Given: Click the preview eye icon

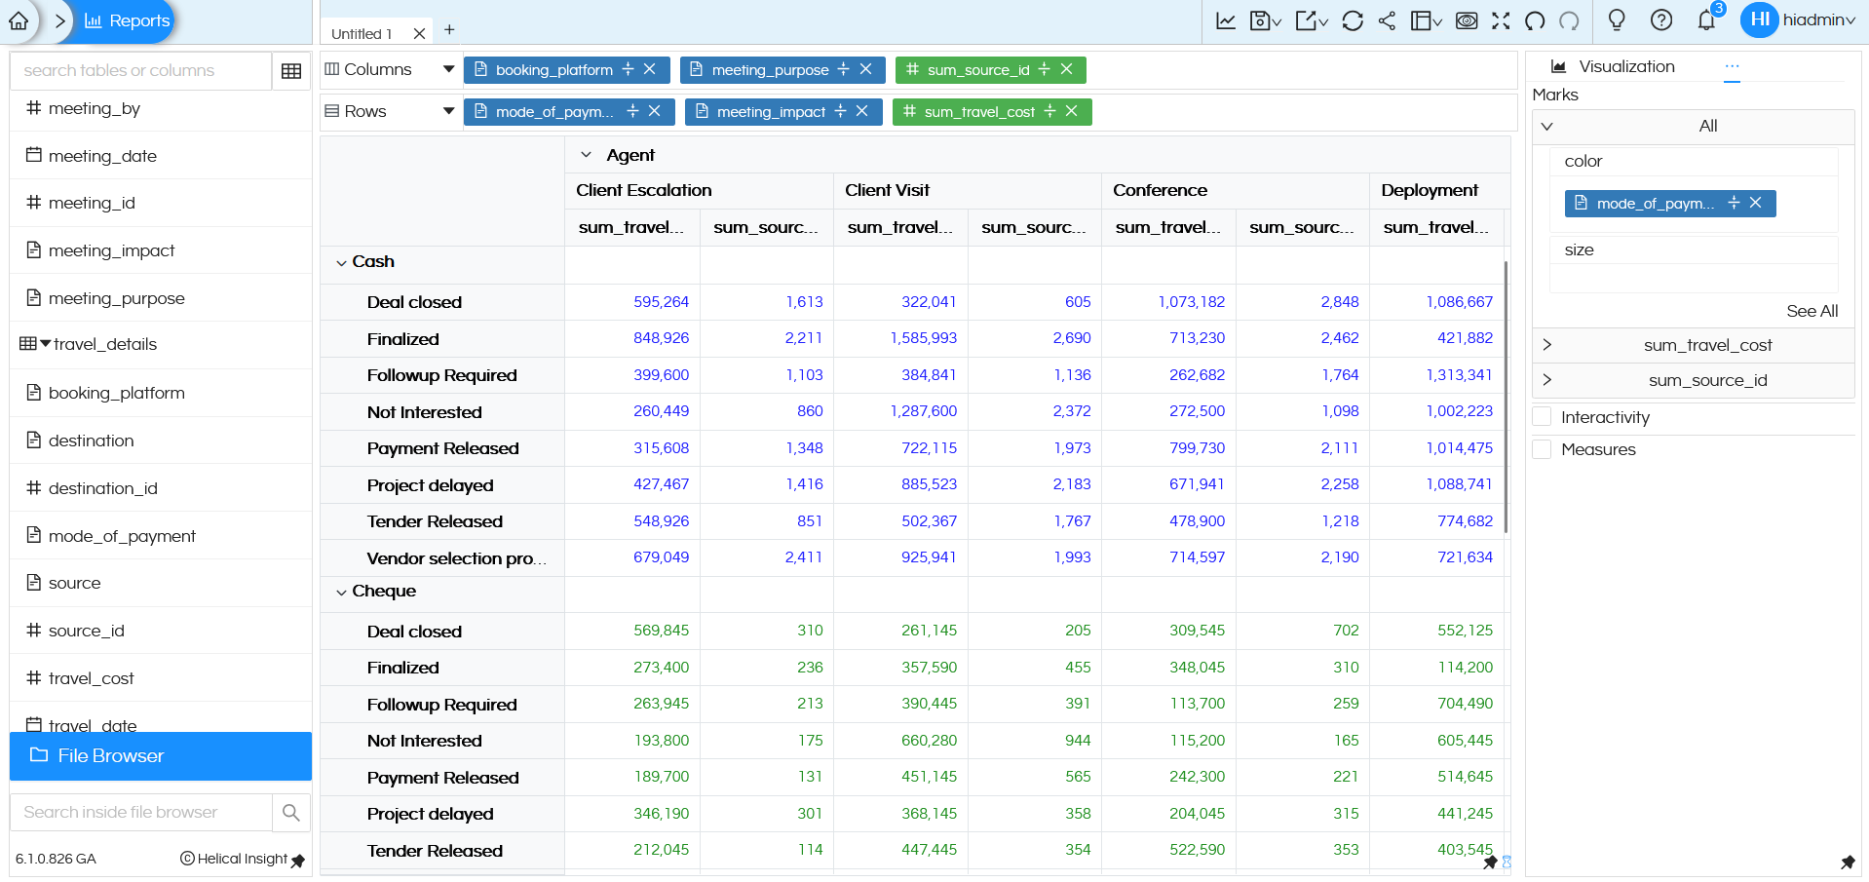Looking at the screenshot, I should [1466, 20].
